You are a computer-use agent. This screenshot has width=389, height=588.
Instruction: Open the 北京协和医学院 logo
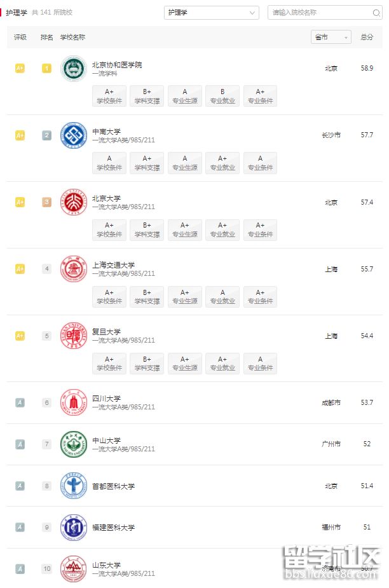[x=74, y=68]
